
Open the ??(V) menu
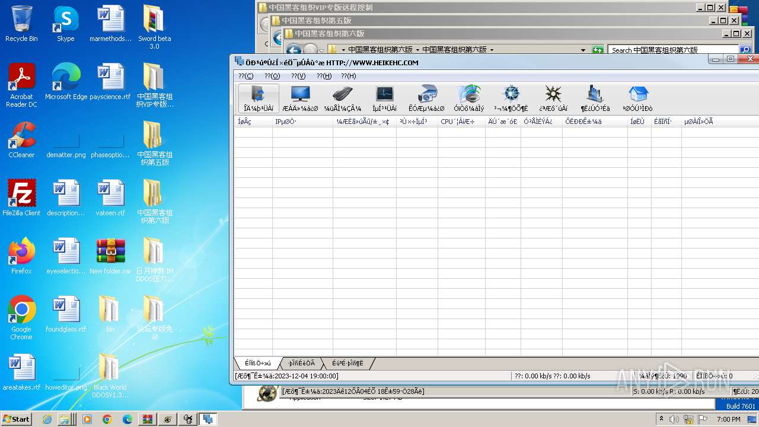click(x=298, y=76)
